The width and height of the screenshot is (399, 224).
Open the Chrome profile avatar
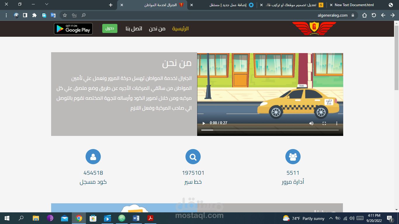16,15
